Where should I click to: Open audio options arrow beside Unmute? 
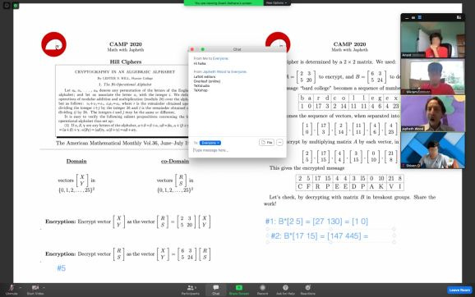21,288
